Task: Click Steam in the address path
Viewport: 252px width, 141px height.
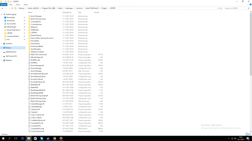Action: pos(60,8)
